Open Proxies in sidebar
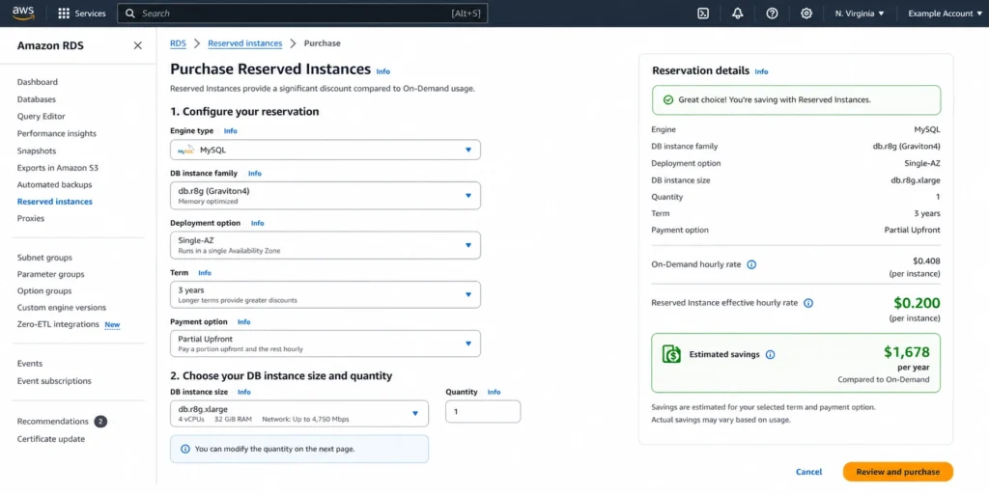This screenshot has width=989, height=494. click(x=31, y=219)
